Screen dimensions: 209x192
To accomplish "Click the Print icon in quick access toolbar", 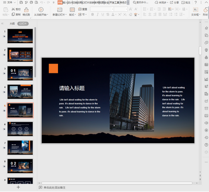I will coord(31,3).
